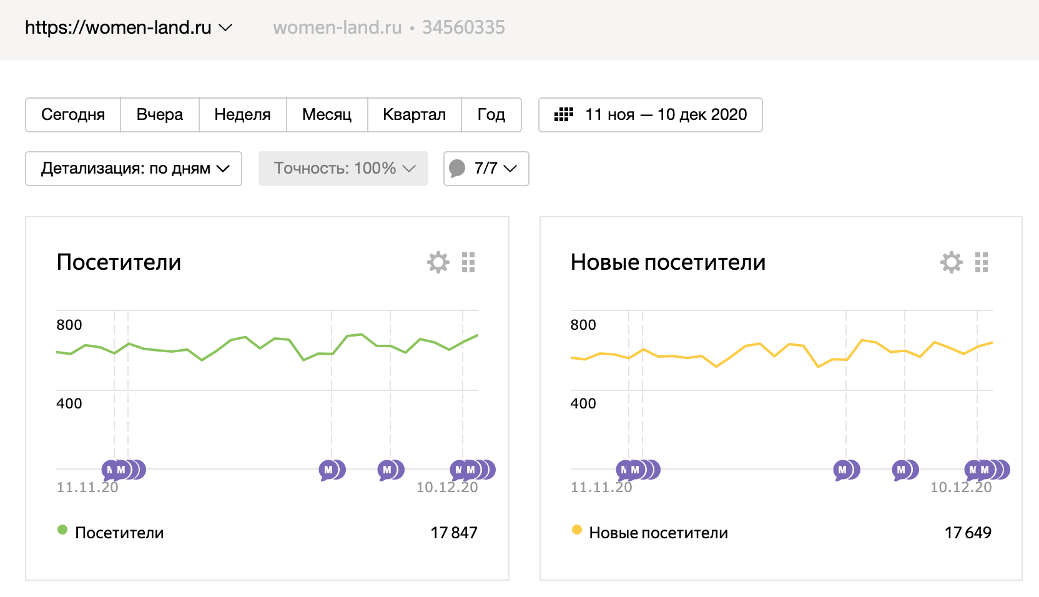Open settings gear on Новые посетители widget
This screenshot has width=1039, height=597.
952,262
